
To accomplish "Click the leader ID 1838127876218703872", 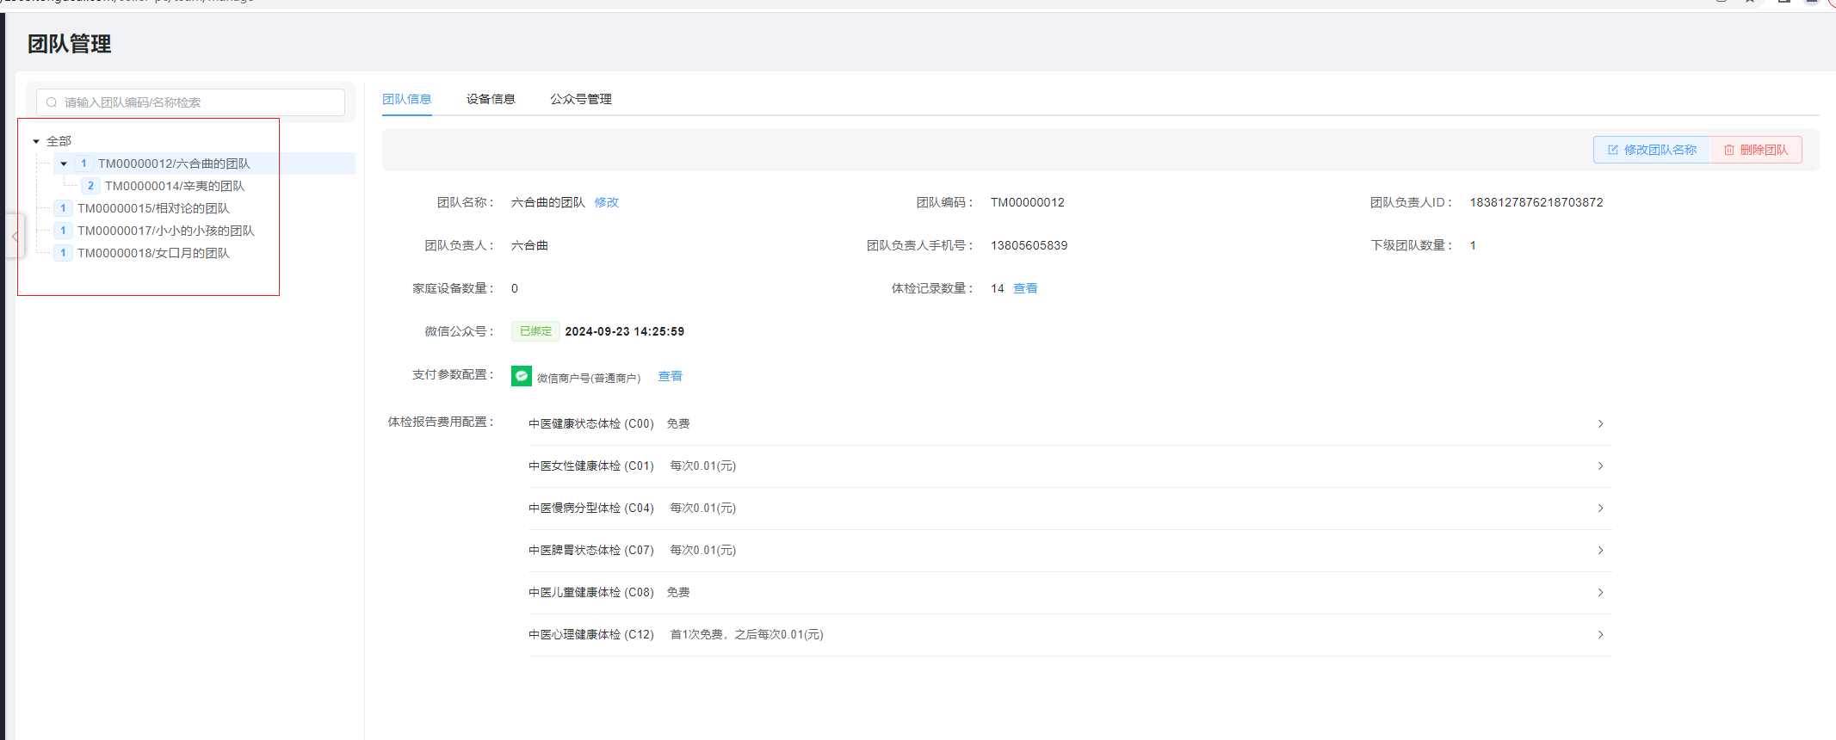I will [1536, 202].
